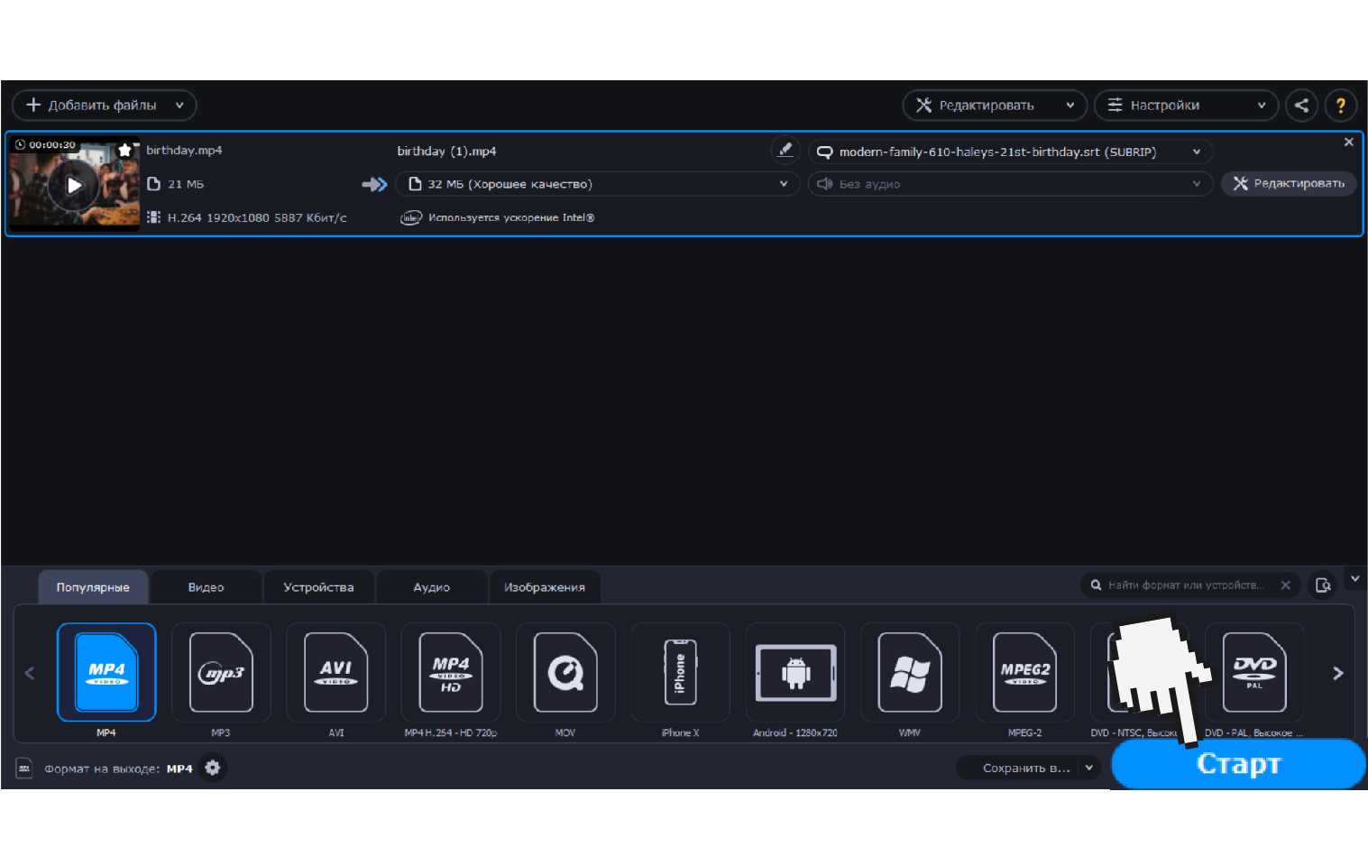Screen dimensions: 1368x847
Task: Switch to the Видео tab
Action: [x=206, y=587]
